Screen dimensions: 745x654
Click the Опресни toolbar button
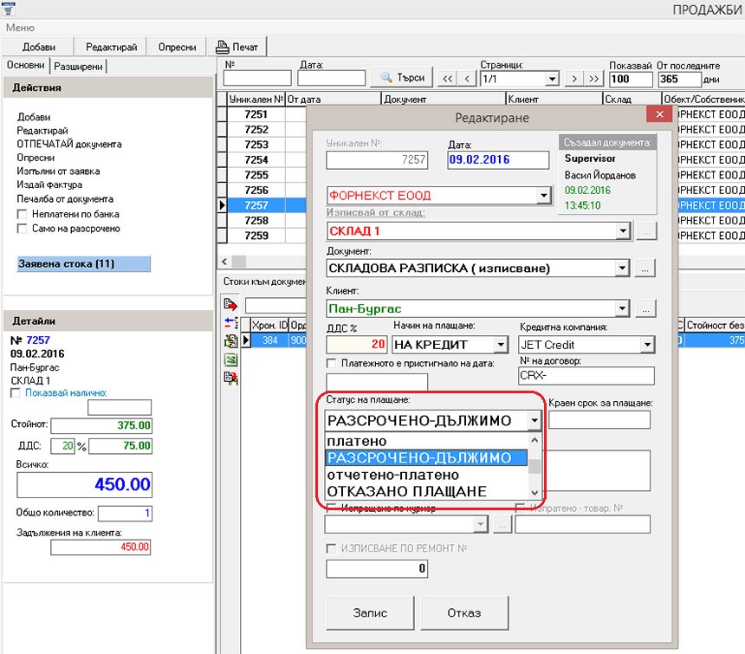click(177, 47)
